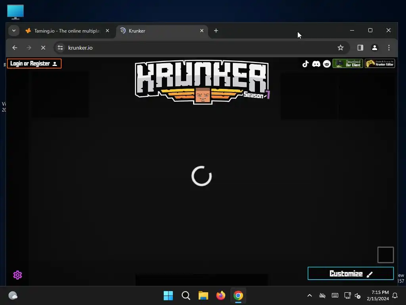Screen dimensions: 406x305
Task: Open settings with the purple gear icon
Action: click(17, 275)
